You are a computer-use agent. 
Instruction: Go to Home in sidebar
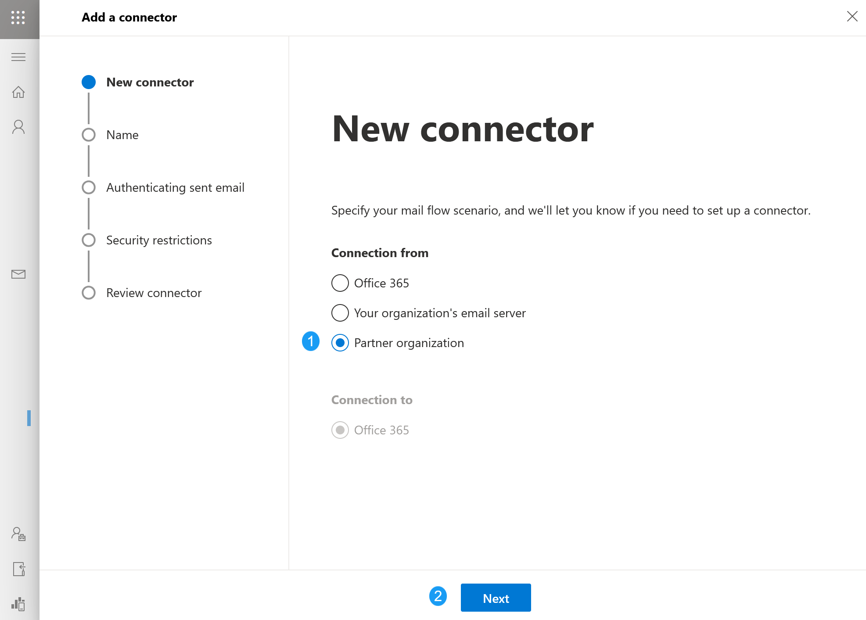tap(18, 92)
